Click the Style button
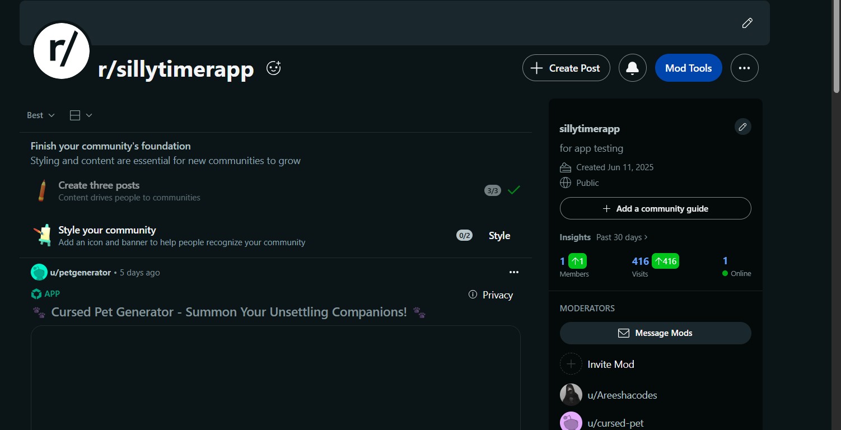 (499, 236)
